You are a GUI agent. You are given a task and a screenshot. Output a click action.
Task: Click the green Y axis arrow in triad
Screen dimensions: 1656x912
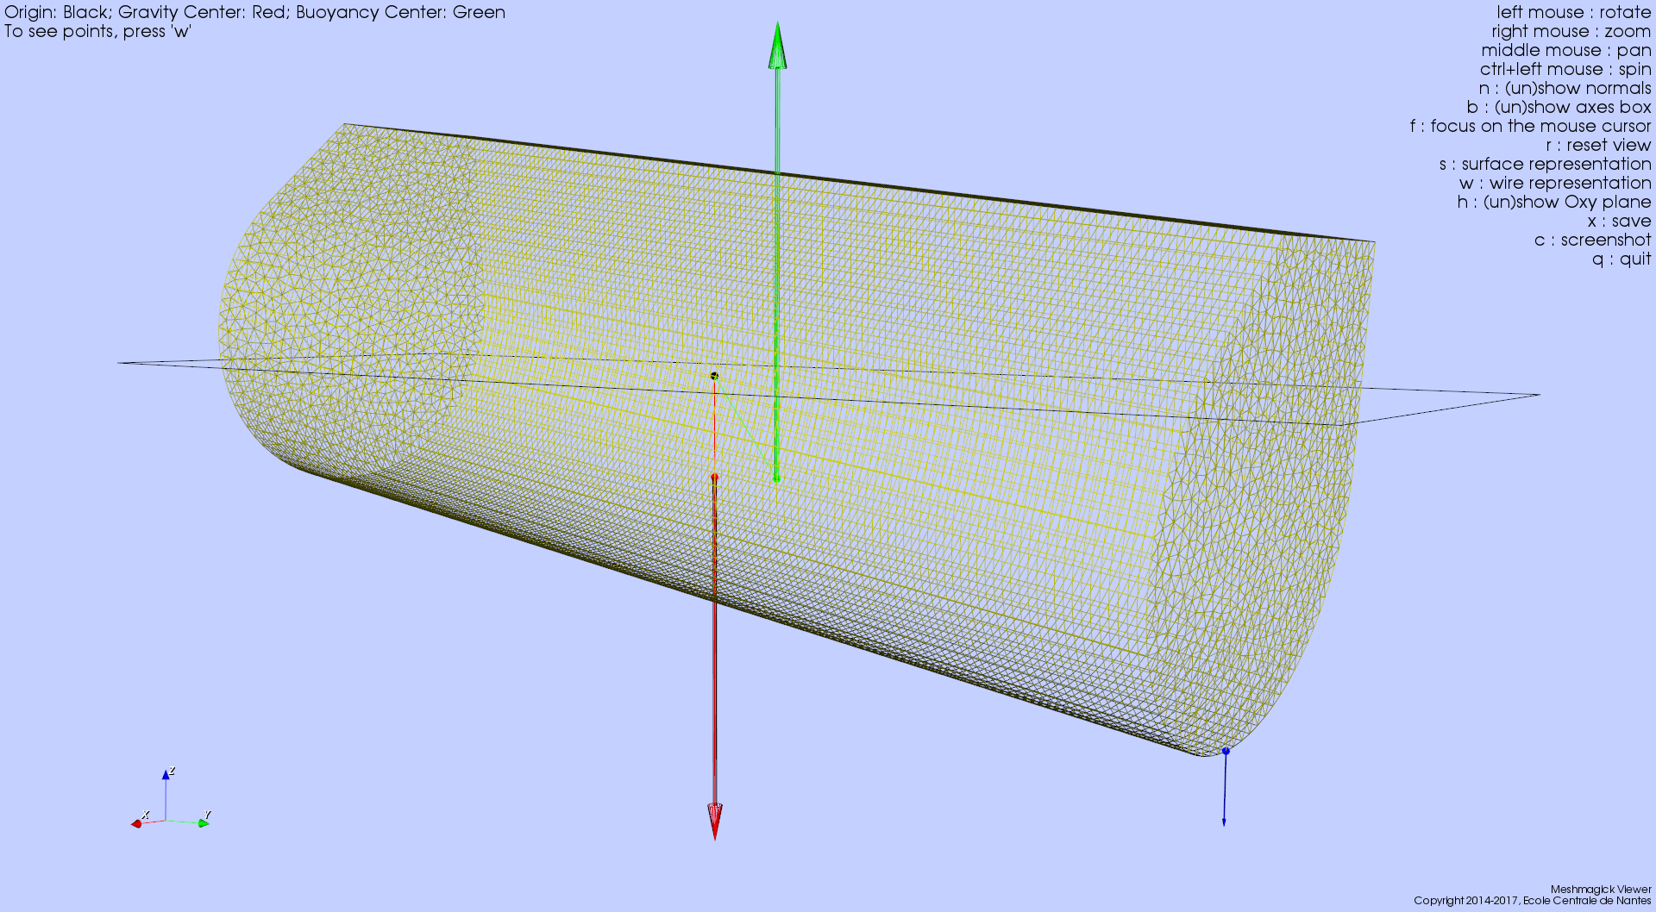coord(203,823)
